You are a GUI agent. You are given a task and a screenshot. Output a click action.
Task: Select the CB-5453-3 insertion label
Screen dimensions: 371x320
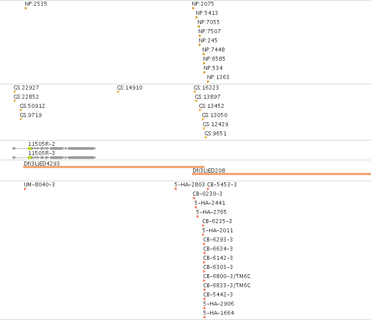[222, 185]
